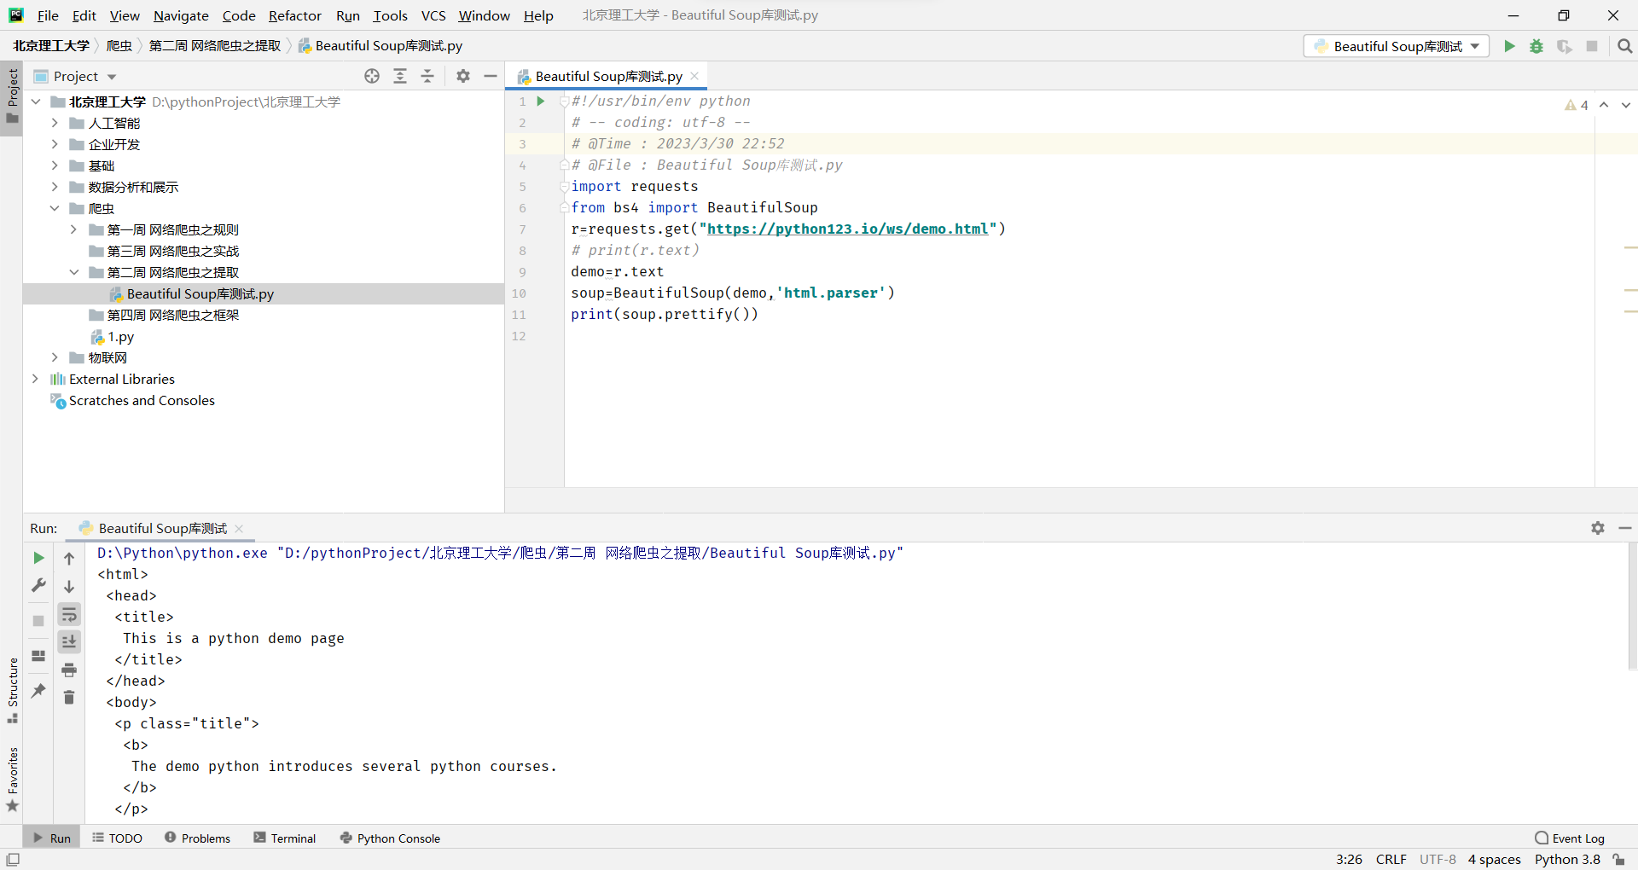The width and height of the screenshot is (1638, 870).
Task: Select 1.py in project tree
Action: click(120, 336)
